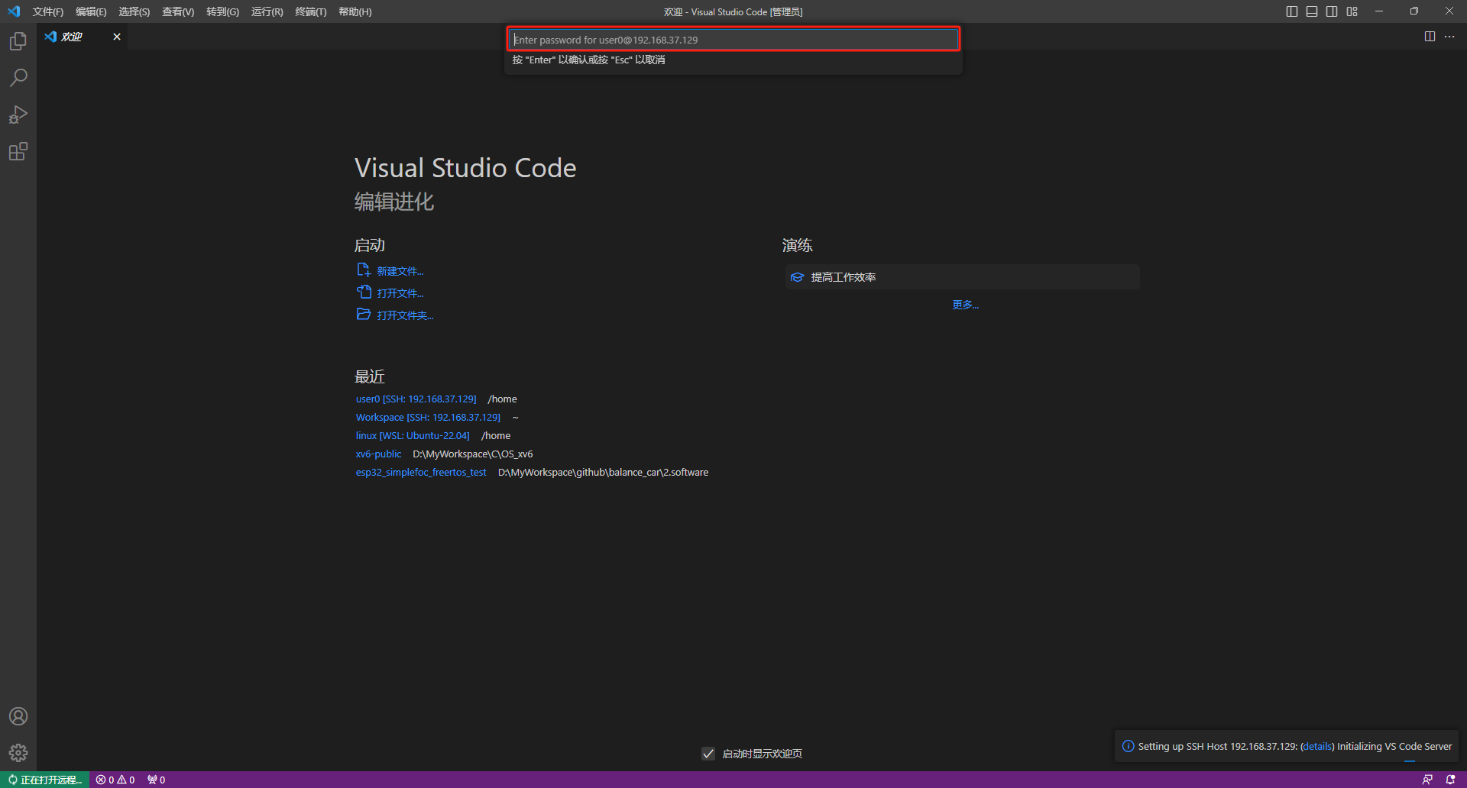Uncheck the show welcome page on startup checkbox

coord(708,754)
